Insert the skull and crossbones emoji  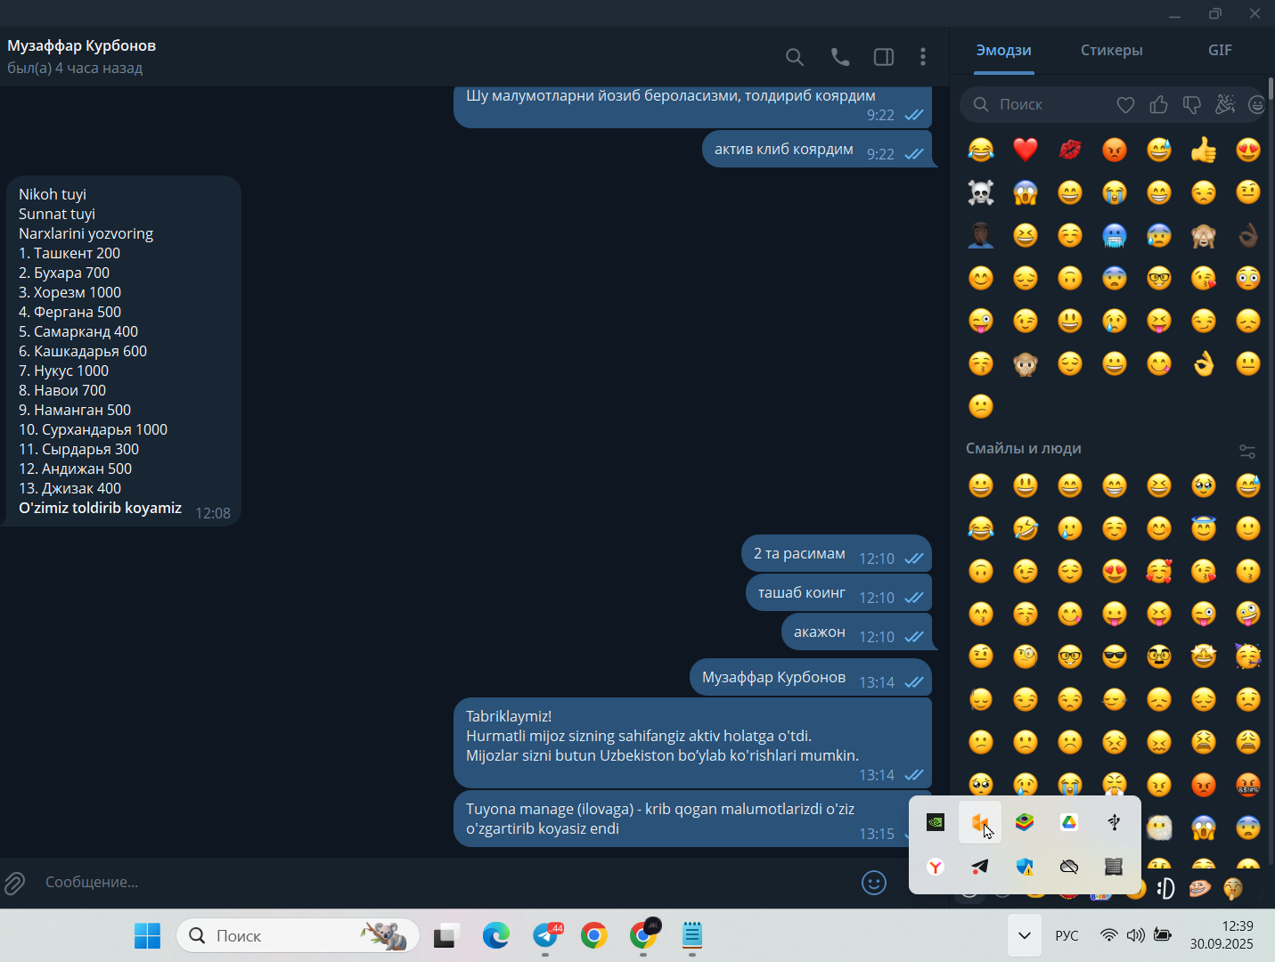tap(981, 192)
